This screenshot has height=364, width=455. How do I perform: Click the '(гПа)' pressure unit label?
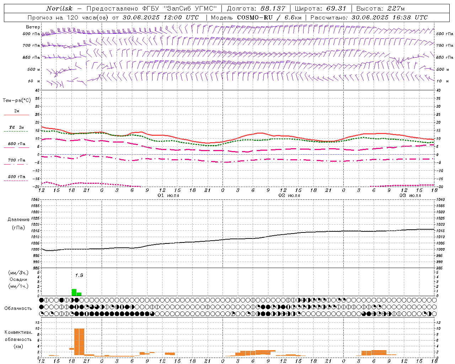click(18, 227)
